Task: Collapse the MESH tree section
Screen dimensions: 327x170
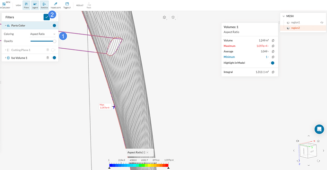Action: (283, 16)
